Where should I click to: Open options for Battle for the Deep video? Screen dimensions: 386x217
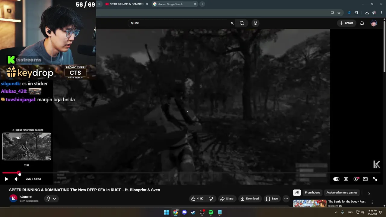(x=372, y=202)
